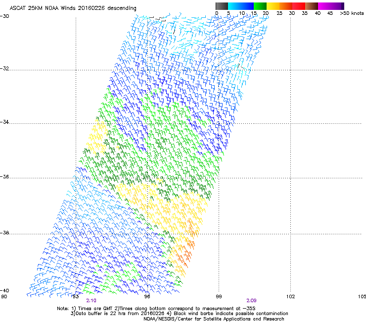Click the title 'ASCAT 25KM NOAA Winds 20160226 descending'

tap(73, 8)
